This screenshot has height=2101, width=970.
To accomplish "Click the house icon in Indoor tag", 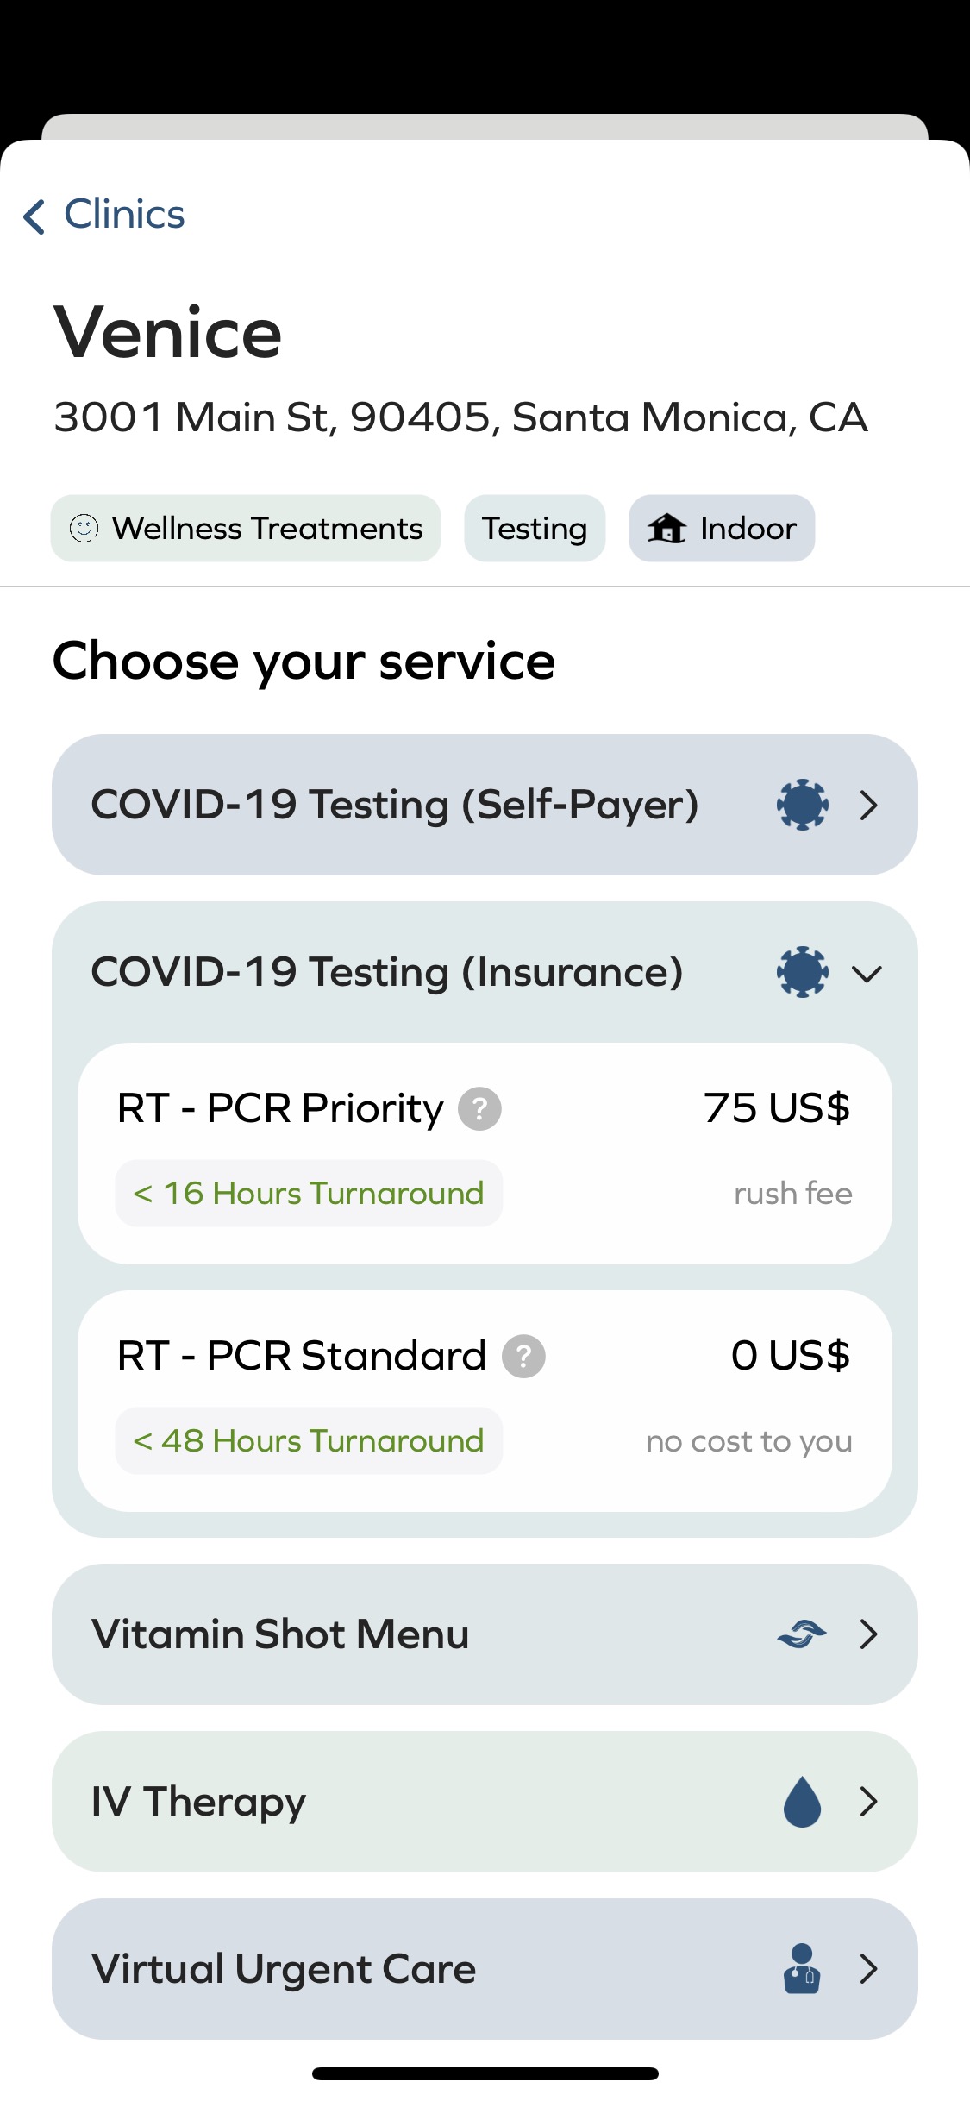I will click(666, 528).
